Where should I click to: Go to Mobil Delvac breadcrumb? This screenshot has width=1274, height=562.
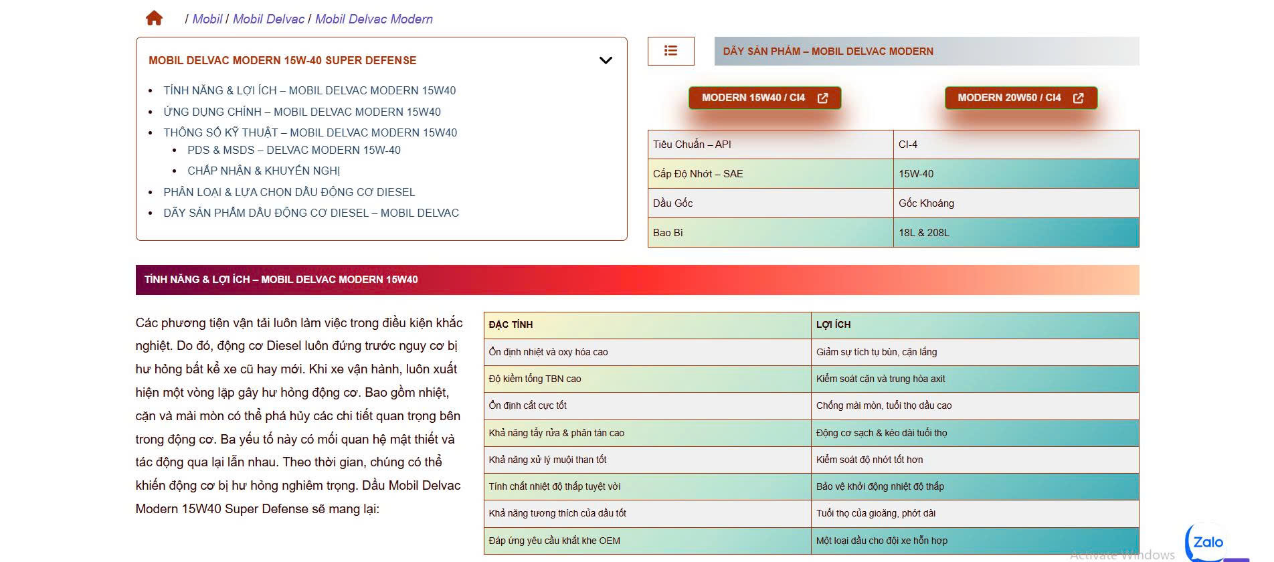(268, 19)
